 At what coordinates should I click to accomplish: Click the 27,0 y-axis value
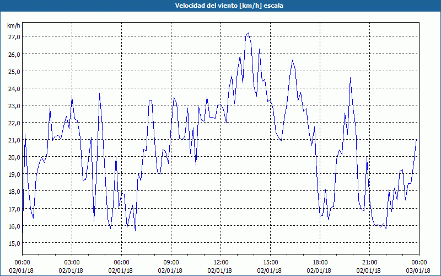(x=14, y=37)
